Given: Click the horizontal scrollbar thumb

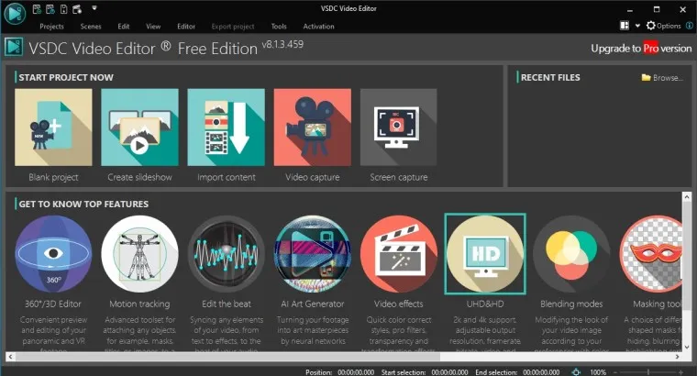Looking at the screenshot, I should tap(227, 357).
